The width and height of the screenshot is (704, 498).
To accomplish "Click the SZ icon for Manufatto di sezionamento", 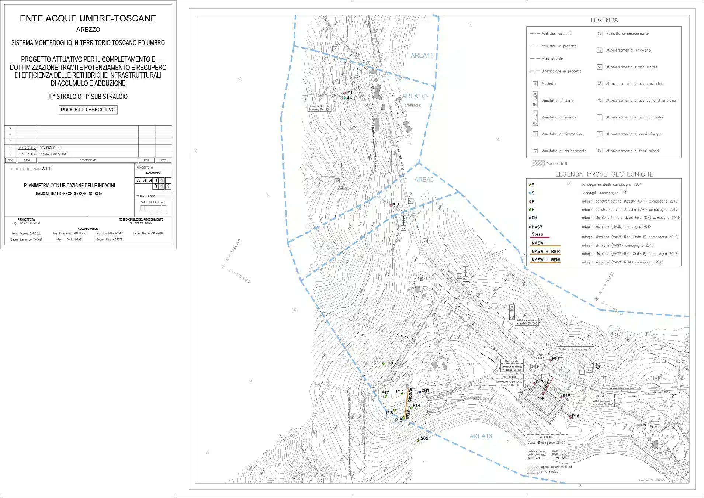I will (535, 151).
